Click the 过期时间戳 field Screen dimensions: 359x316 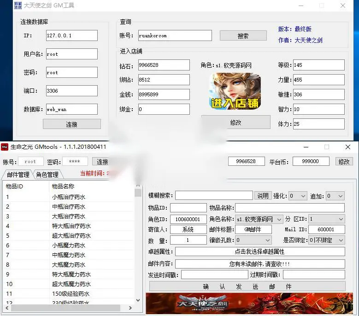pyautogui.click(x=314, y=275)
